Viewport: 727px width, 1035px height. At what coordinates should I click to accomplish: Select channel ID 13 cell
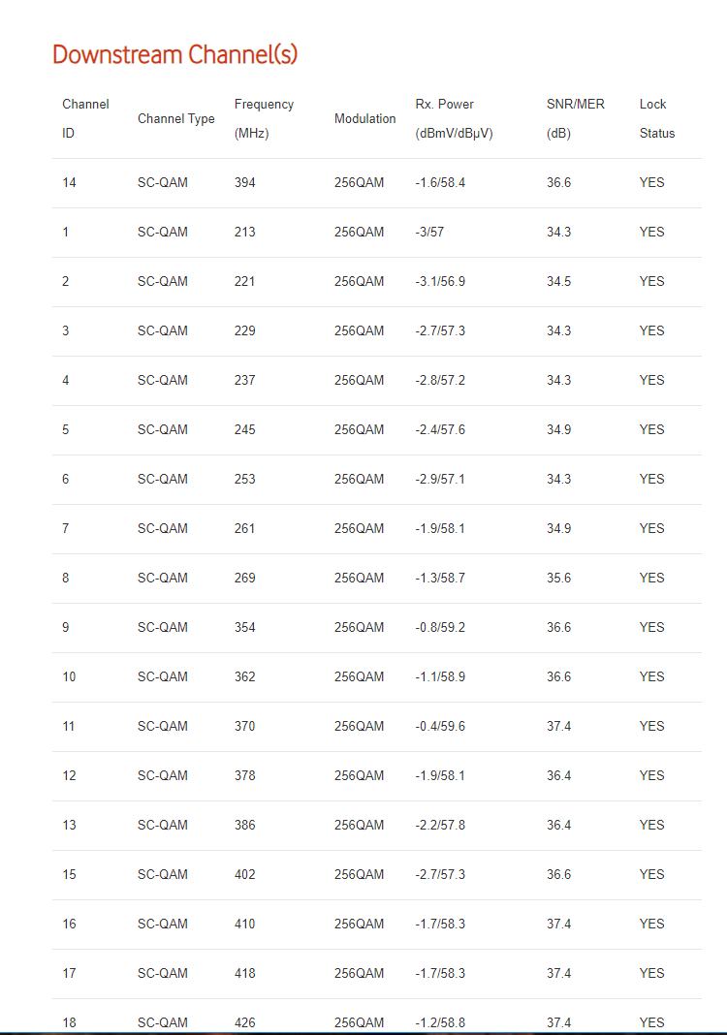tap(70, 825)
